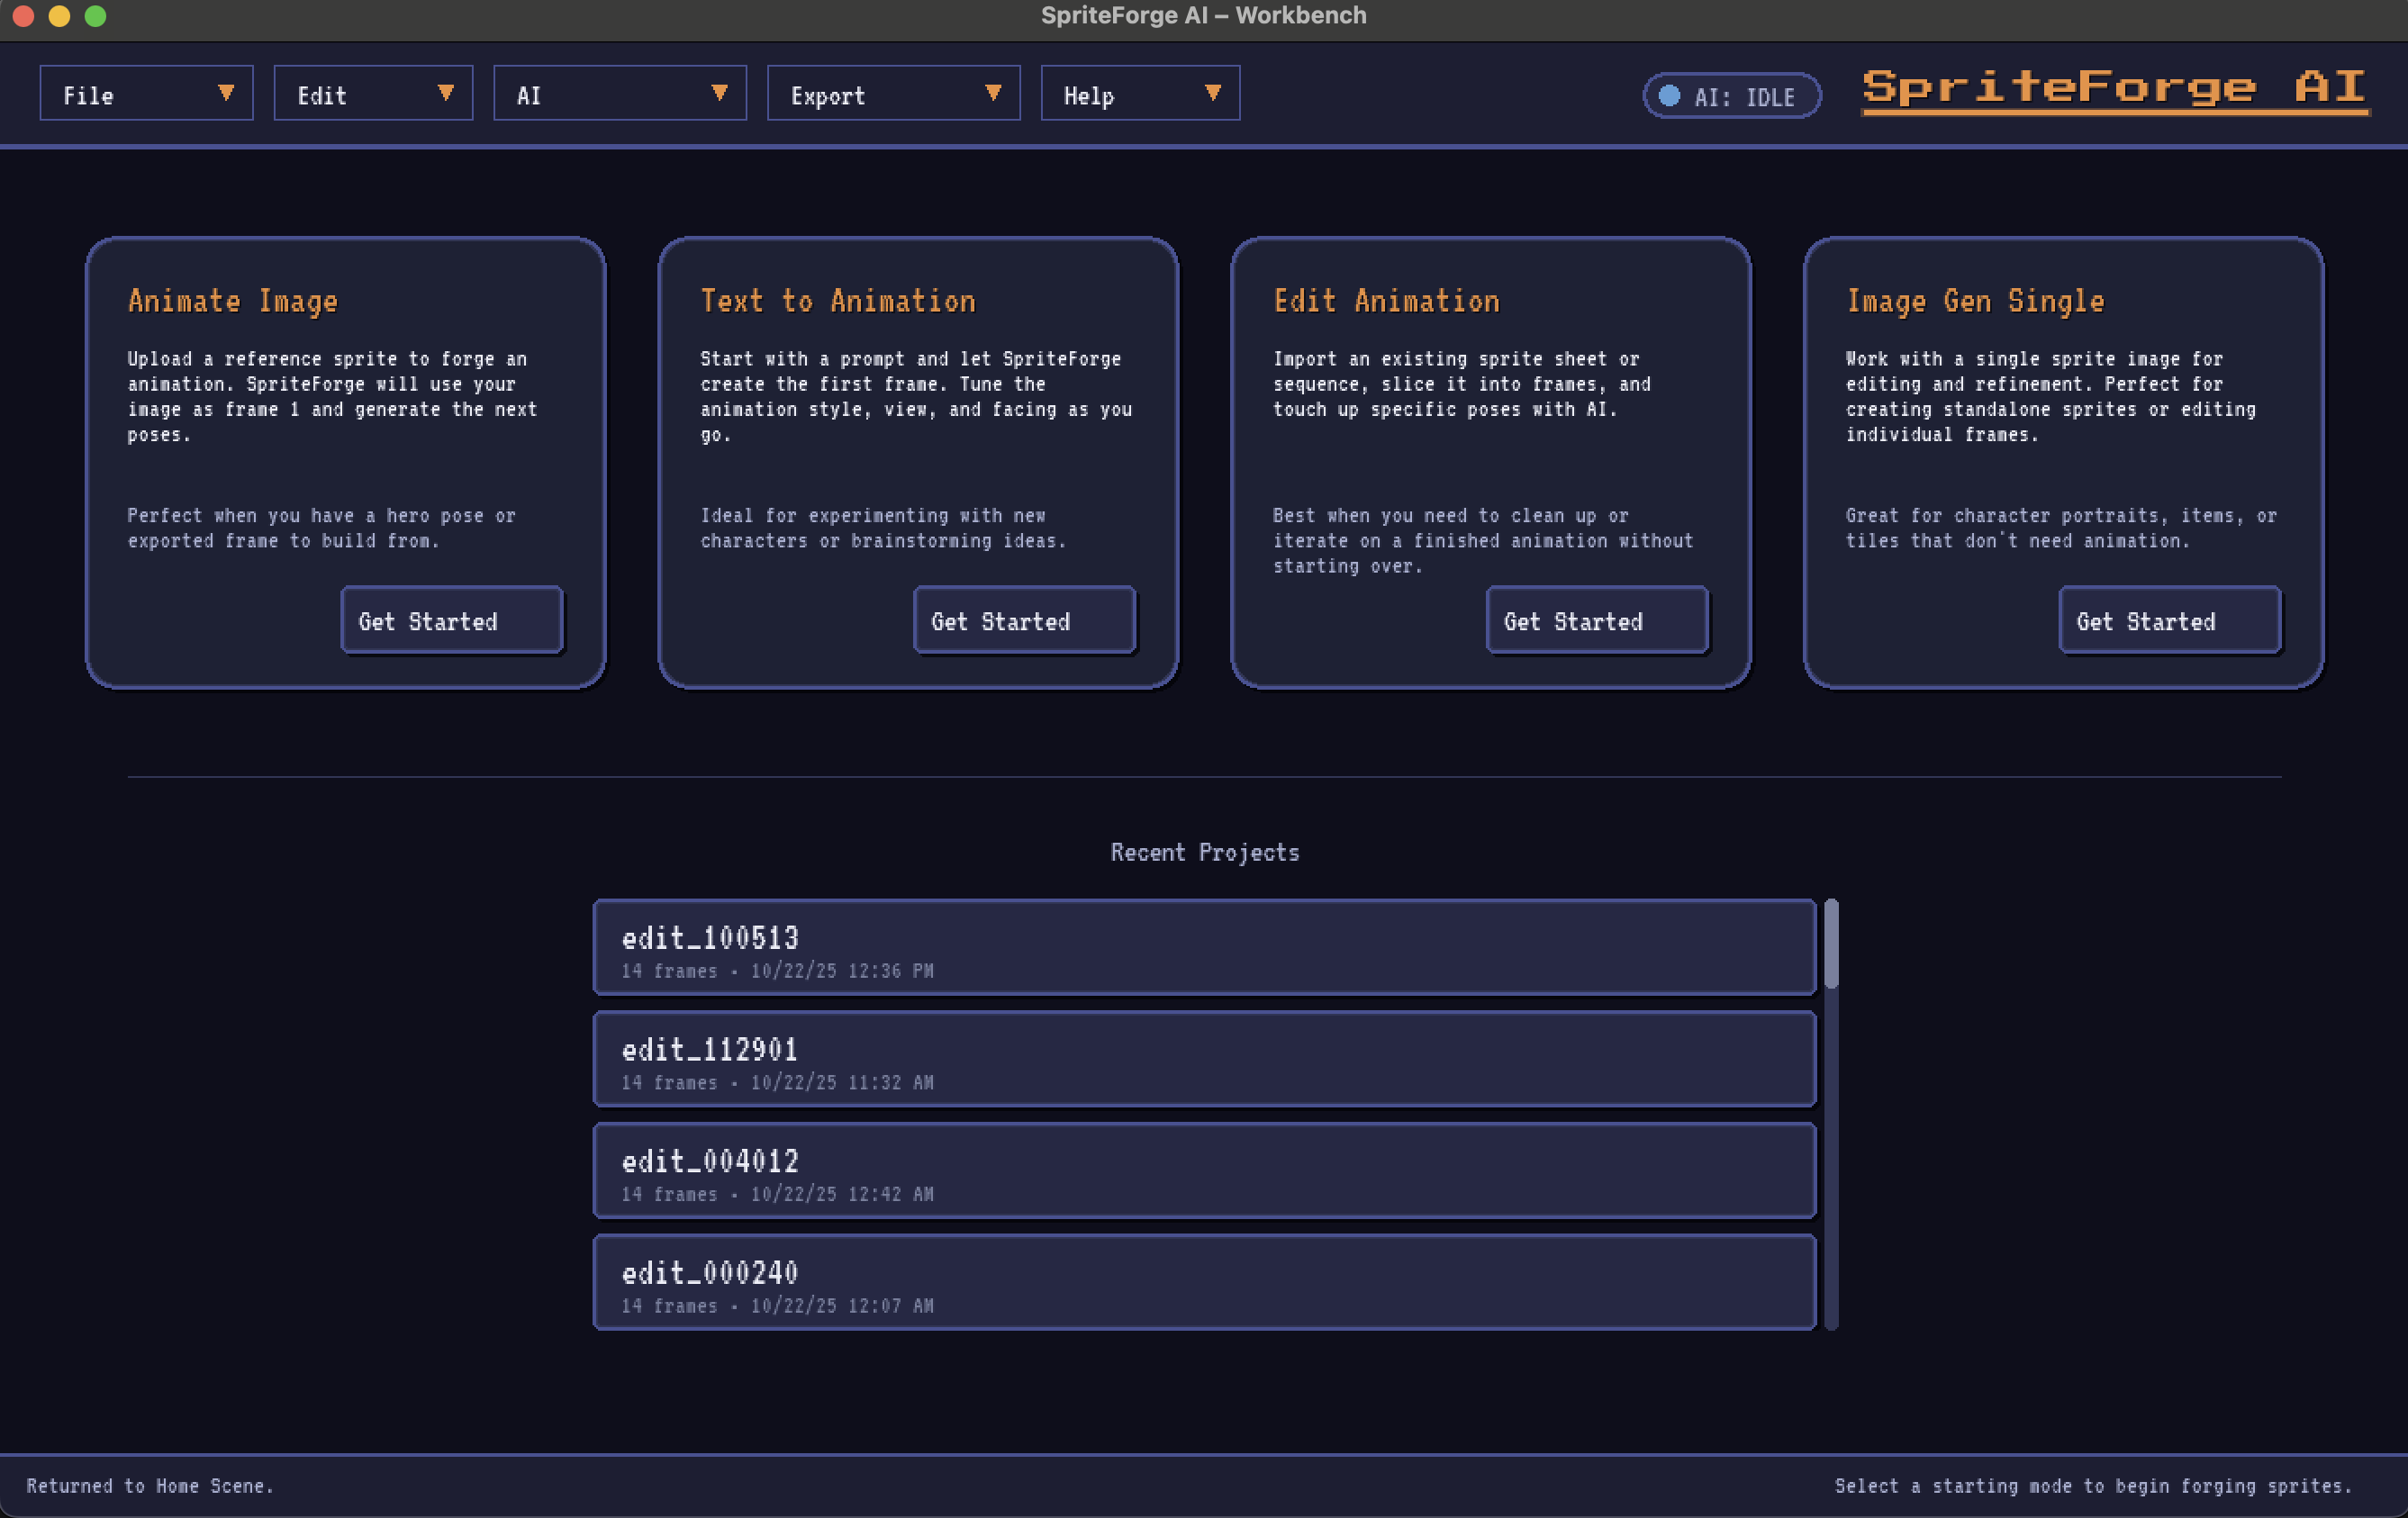This screenshot has width=2408, height=1518.
Task: Open the Export menu
Action: [x=892, y=94]
